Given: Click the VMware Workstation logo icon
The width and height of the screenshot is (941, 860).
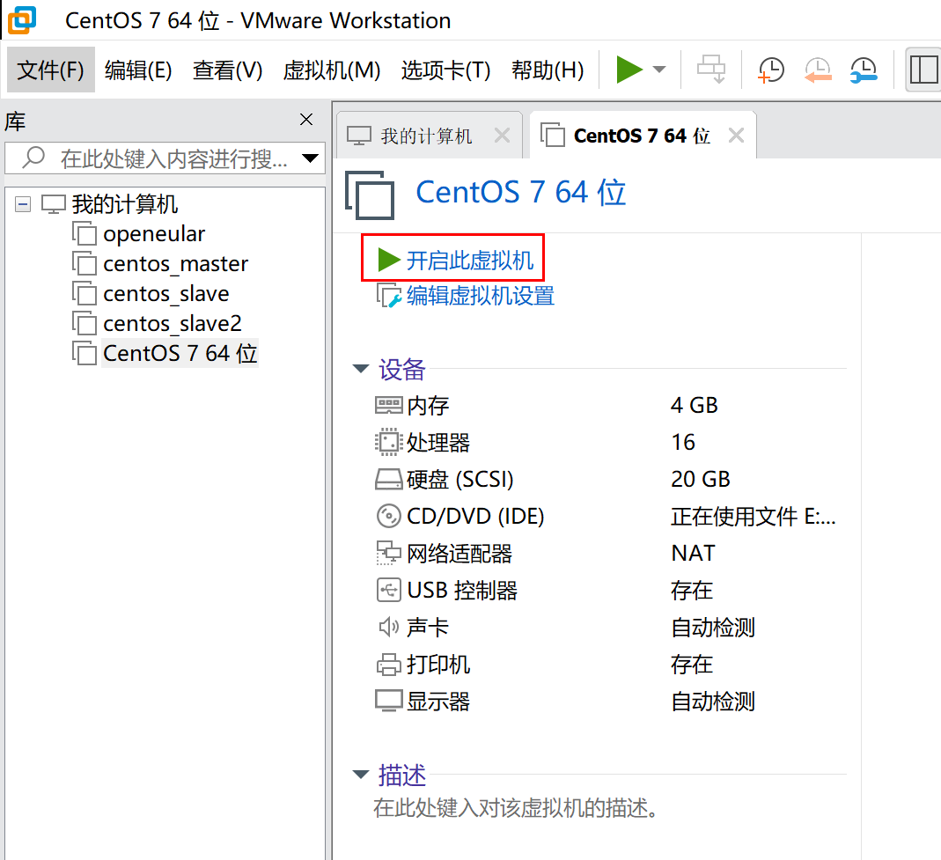Looking at the screenshot, I should click(22, 19).
